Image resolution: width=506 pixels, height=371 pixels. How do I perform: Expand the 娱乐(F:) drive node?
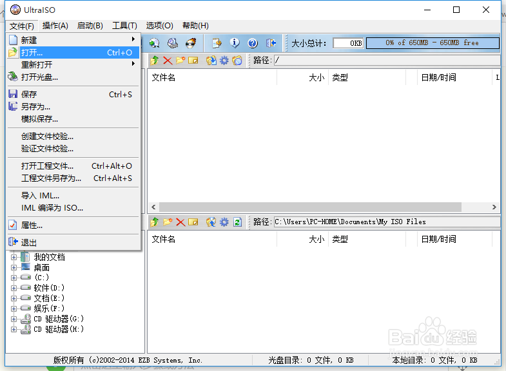[14, 309]
